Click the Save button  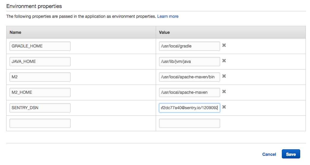[x=291, y=154]
